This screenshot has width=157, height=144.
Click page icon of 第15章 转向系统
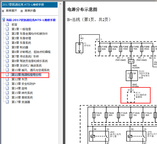(7, 93)
